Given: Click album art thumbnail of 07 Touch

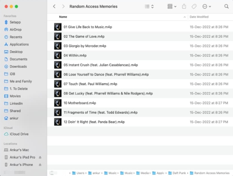Looking at the screenshot, I should pos(58,84).
